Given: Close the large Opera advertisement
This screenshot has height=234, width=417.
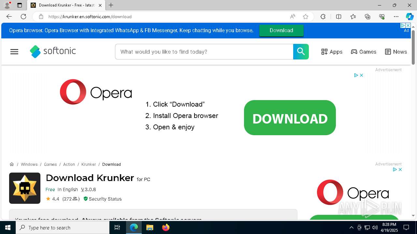Looking at the screenshot, I should point(361,75).
